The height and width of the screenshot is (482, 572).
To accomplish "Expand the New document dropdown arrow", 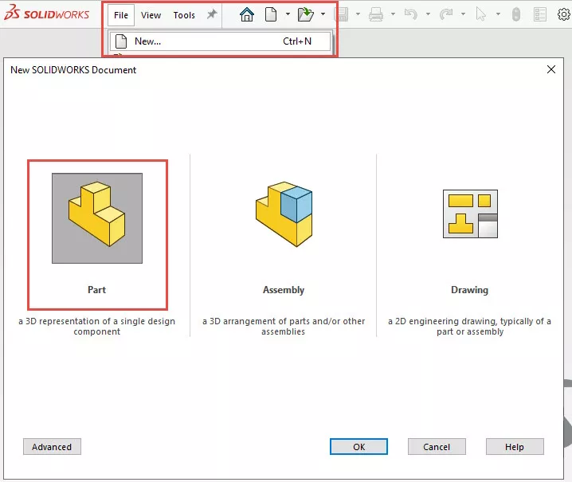I will [288, 14].
